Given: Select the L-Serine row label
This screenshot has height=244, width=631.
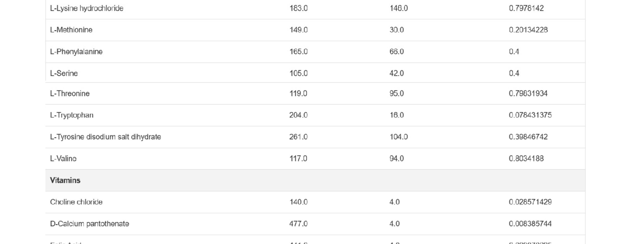Looking at the screenshot, I should tap(64, 73).
